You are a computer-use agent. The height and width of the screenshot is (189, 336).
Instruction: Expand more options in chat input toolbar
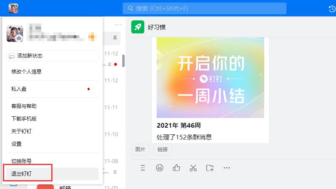pos(227,168)
